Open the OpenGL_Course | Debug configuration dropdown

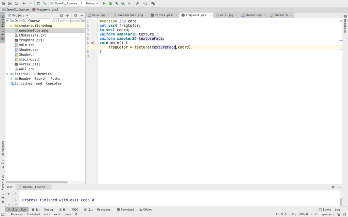pos(74,3)
